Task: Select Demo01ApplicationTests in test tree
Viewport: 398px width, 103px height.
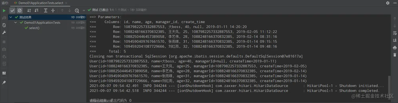Action: [x=42, y=23]
